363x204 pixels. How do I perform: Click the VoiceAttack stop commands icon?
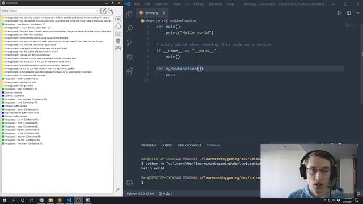[118, 19]
